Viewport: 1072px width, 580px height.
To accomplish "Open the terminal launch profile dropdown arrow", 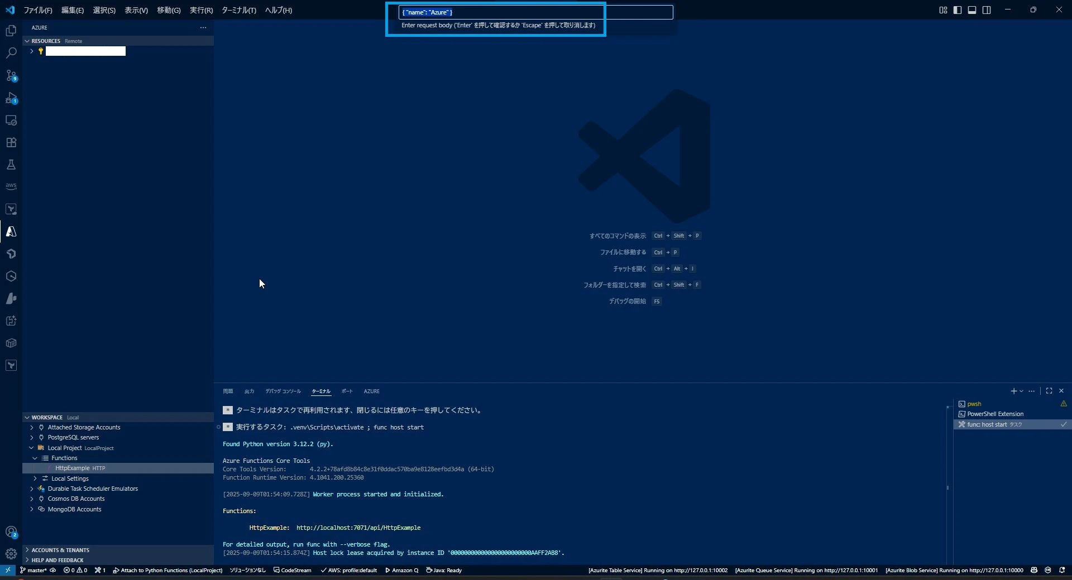I will coord(1021,391).
